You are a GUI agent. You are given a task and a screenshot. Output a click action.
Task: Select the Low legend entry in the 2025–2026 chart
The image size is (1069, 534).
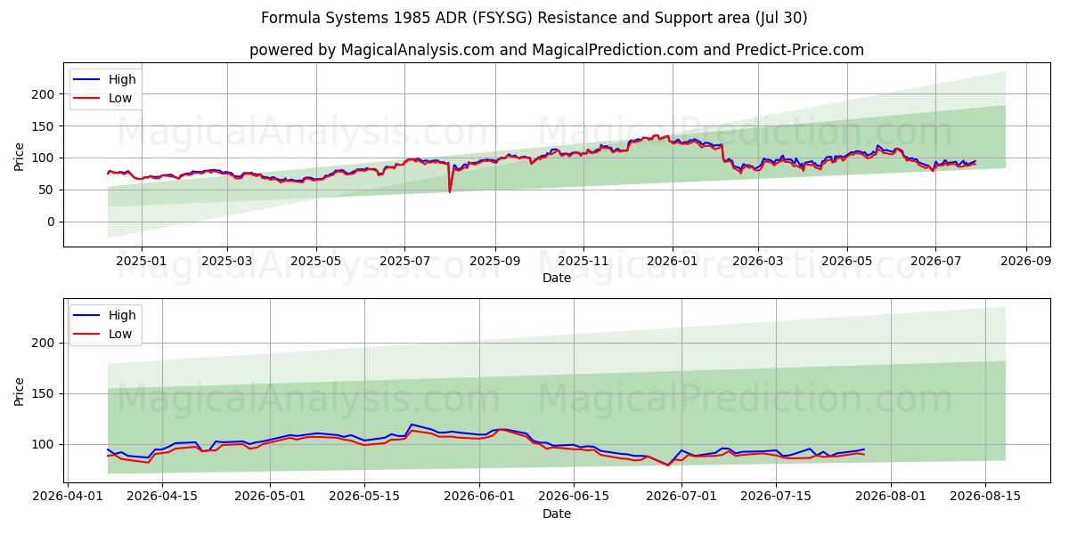tap(103, 99)
